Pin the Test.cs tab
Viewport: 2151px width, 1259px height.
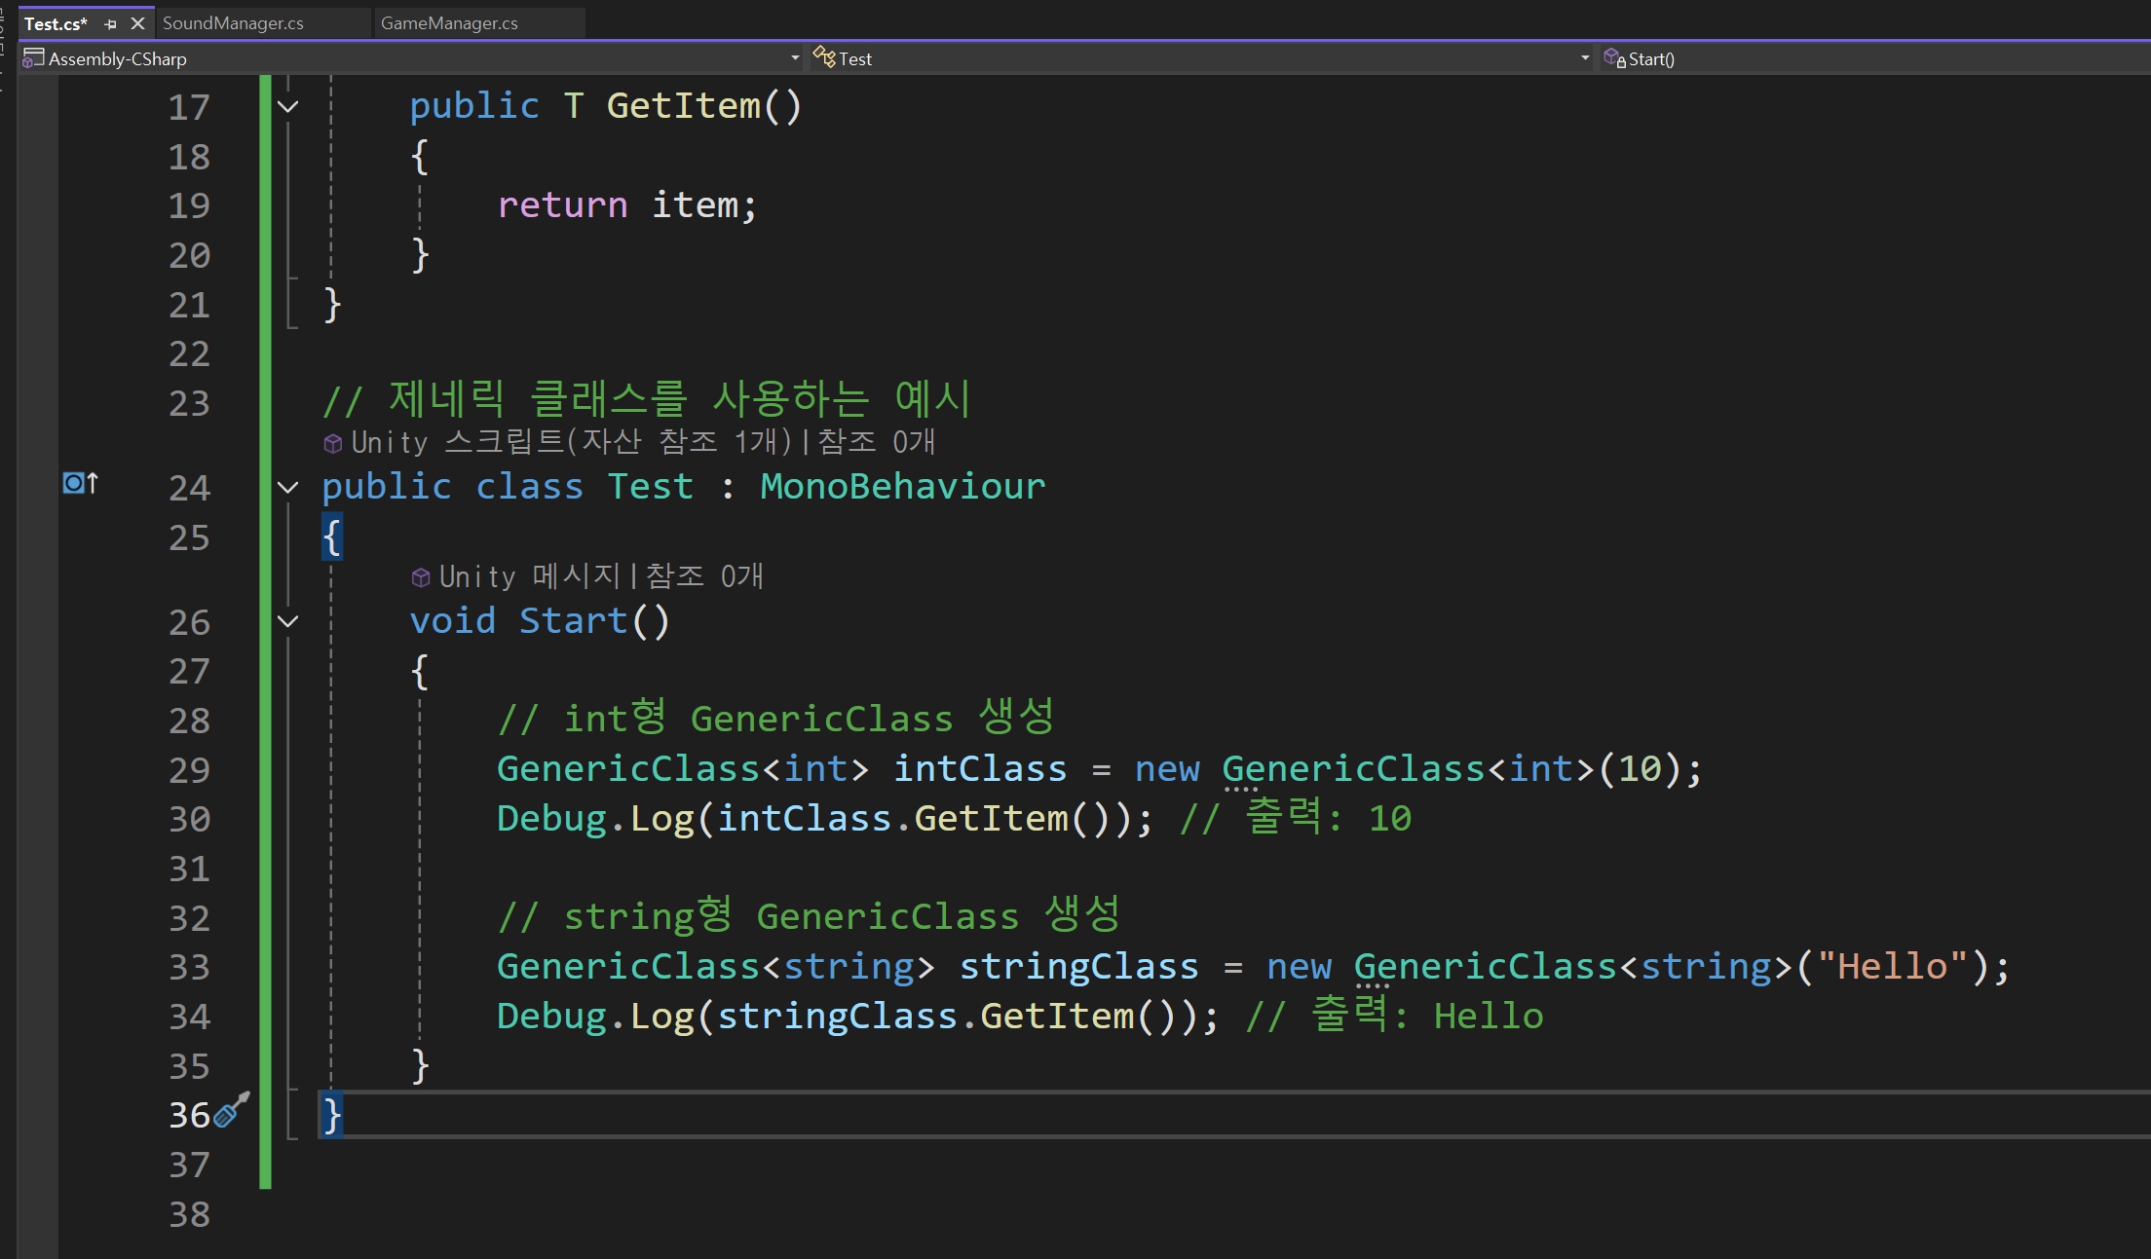pos(110,23)
